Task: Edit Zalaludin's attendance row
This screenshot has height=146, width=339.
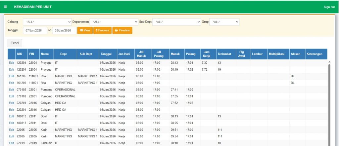Action: click(x=11, y=143)
